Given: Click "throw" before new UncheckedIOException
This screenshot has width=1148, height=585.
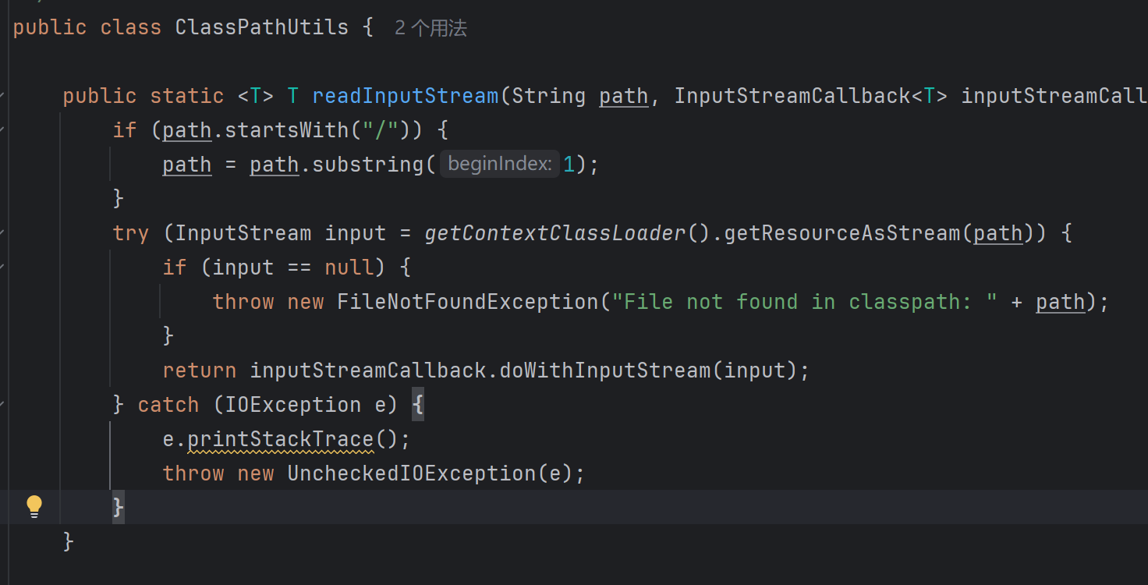Looking at the screenshot, I should click(193, 473).
